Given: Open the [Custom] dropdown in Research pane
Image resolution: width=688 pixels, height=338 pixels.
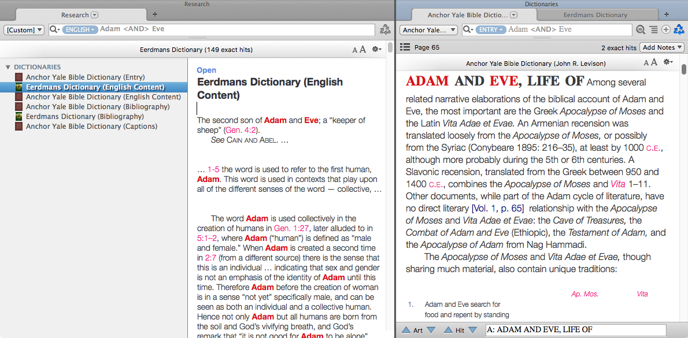Looking at the screenshot, I should point(24,30).
